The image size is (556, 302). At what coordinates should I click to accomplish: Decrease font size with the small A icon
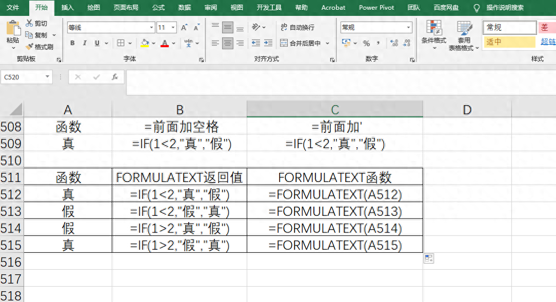point(196,27)
